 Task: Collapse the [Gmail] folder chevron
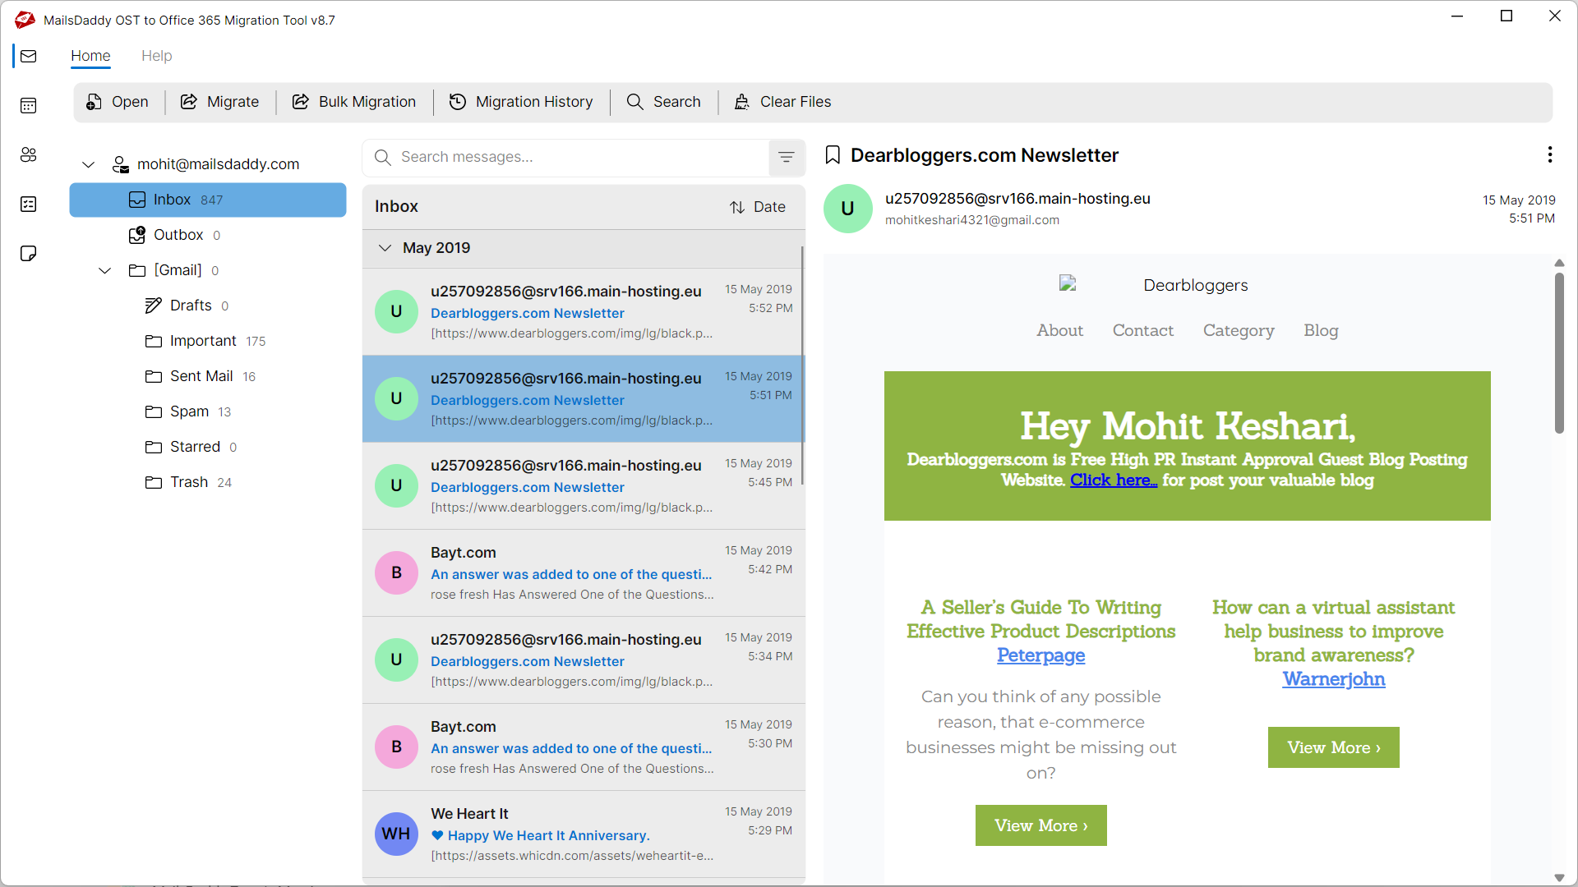coord(105,270)
